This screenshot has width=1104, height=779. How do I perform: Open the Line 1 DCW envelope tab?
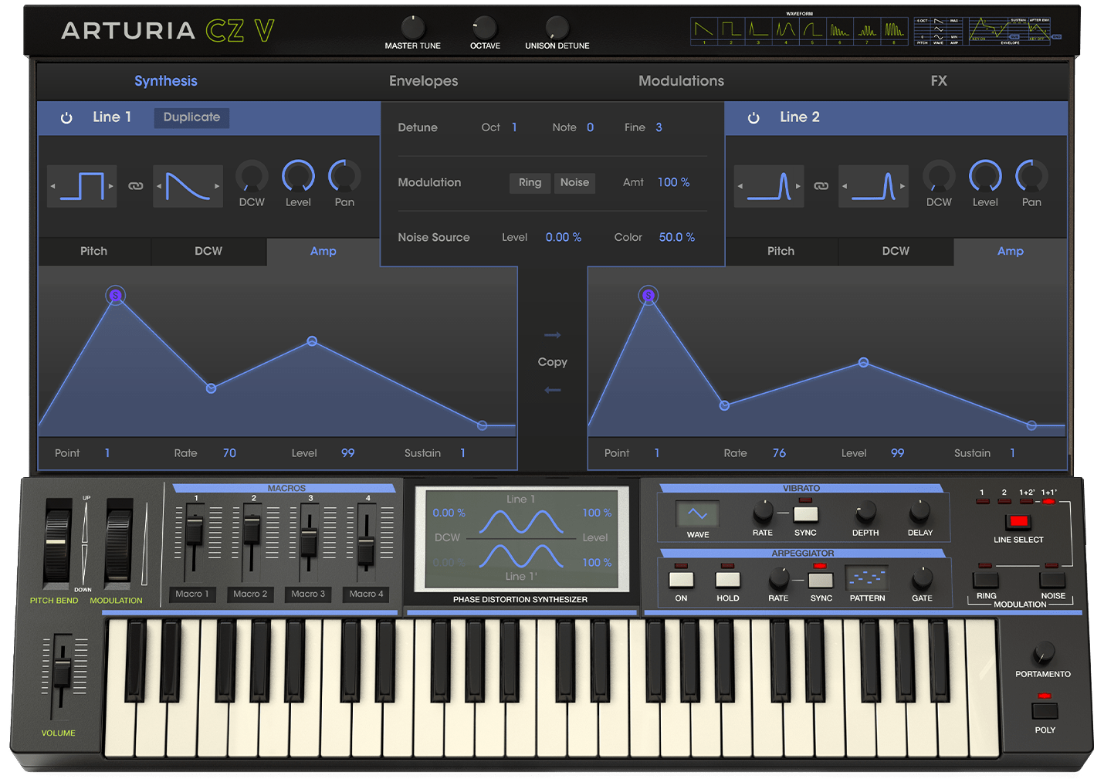coord(208,251)
